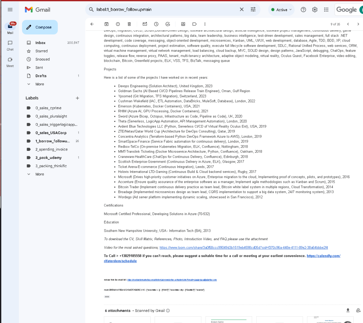Report this email as spam
Viewport: 363px width, 323px height.
point(118,24)
